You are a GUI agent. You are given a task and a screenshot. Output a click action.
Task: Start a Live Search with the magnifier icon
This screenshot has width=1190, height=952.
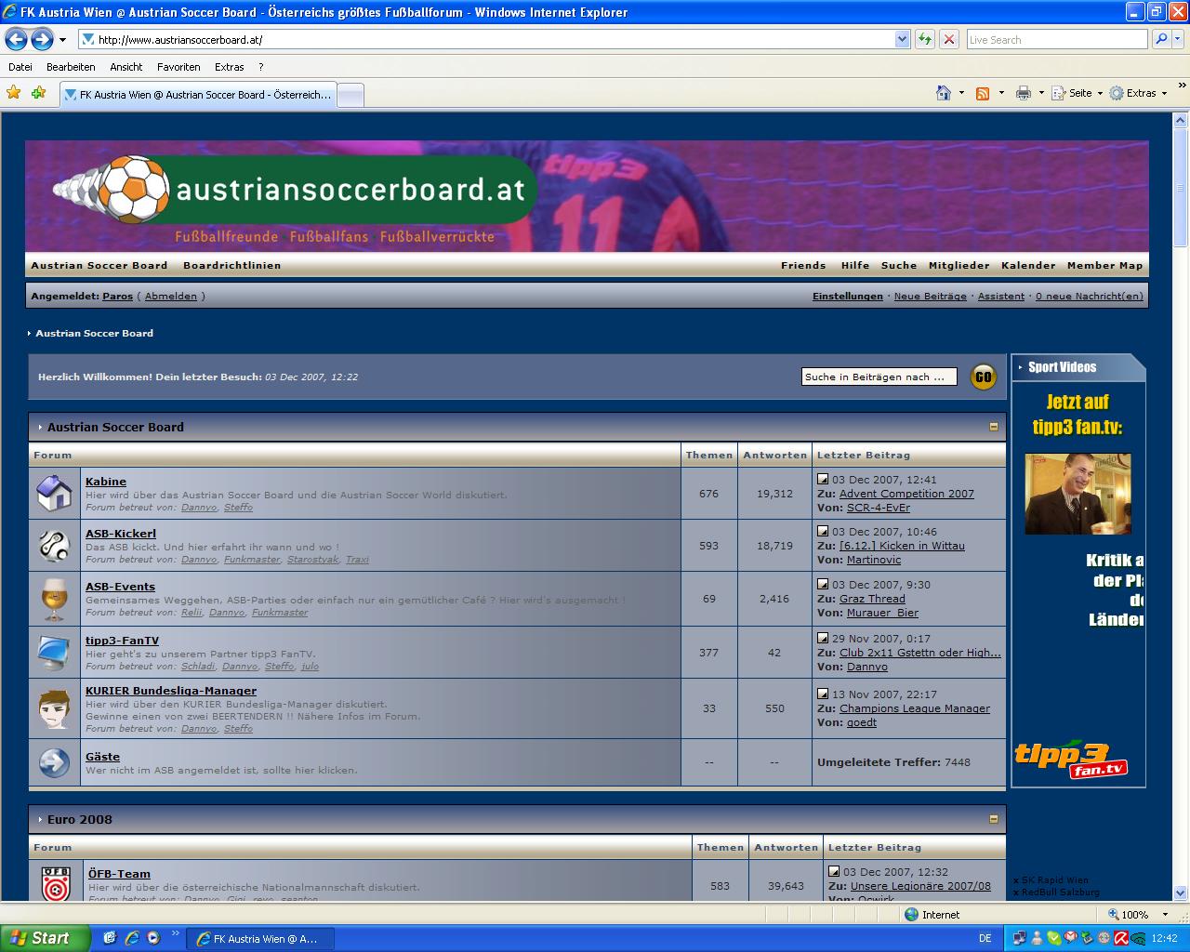click(1161, 39)
